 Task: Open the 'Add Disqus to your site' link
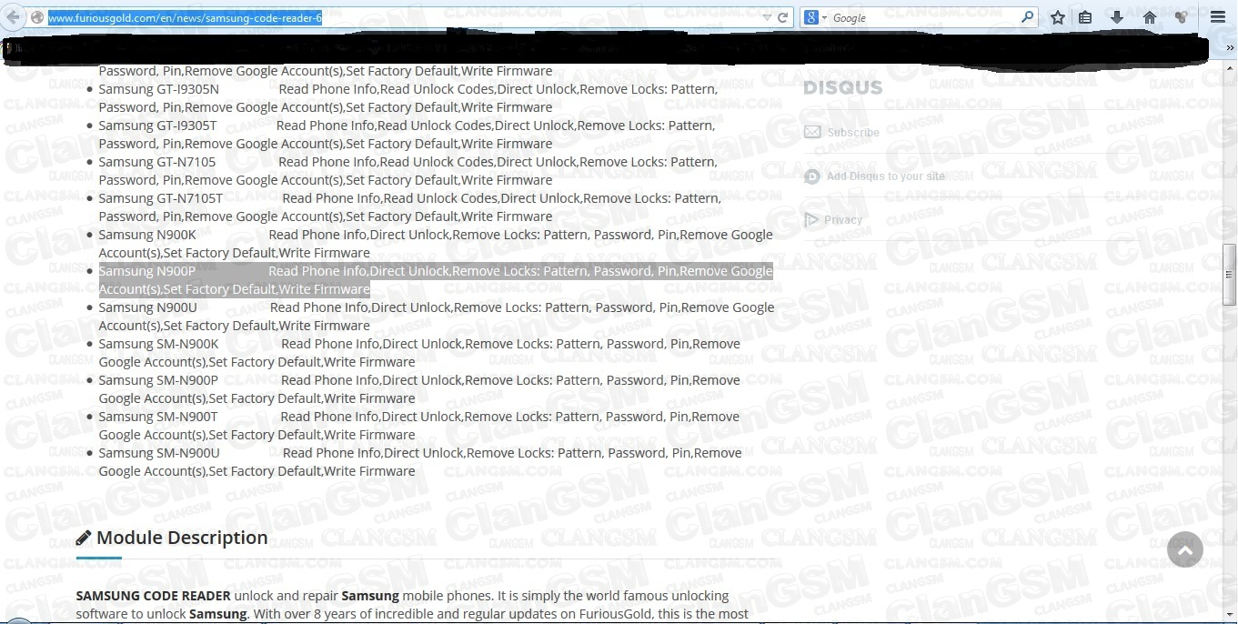coord(886,176)
